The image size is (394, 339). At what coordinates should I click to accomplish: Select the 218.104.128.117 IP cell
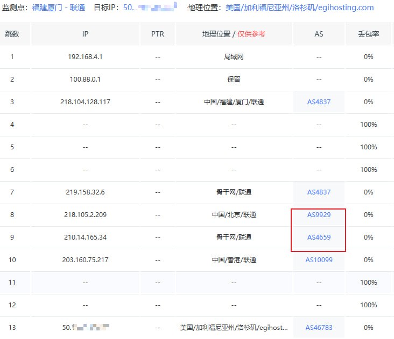(x=85, y=102)
